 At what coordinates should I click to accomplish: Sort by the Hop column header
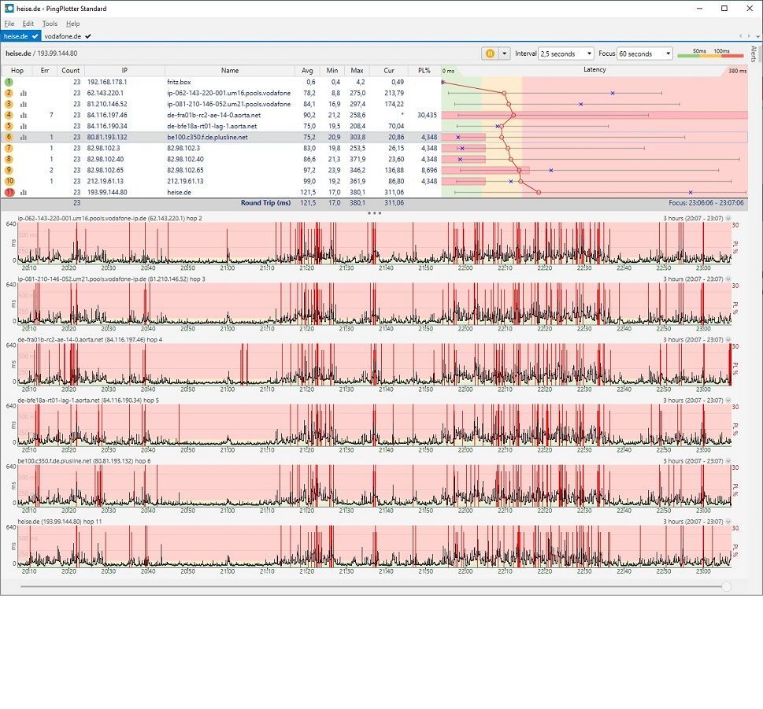point(17,71)
